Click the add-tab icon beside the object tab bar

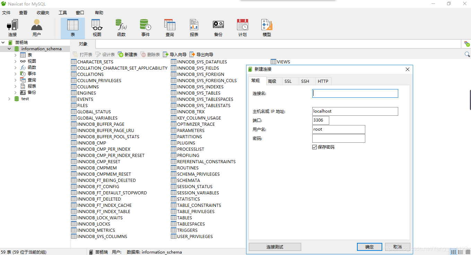[x=467, y=44]
